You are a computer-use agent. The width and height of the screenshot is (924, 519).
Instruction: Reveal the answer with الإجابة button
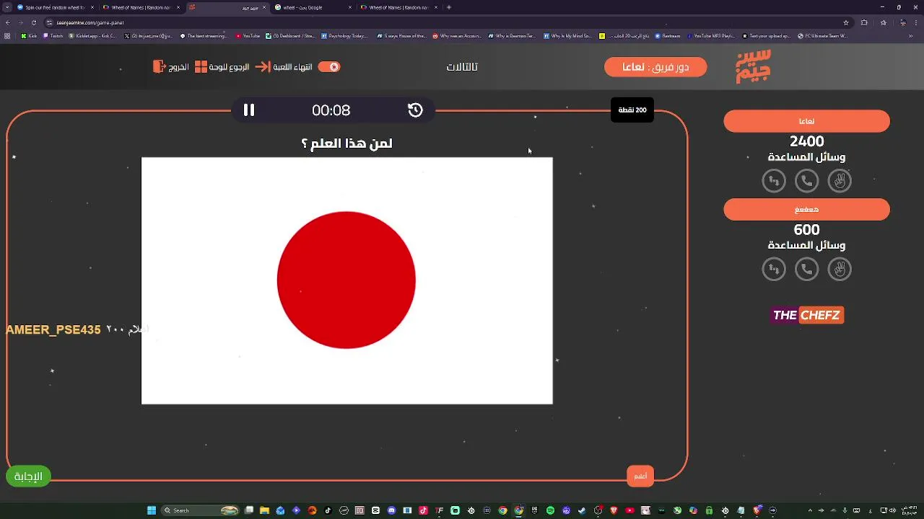click(x=28, y=476)
